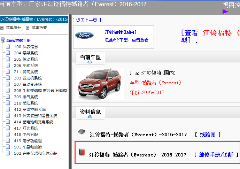Click the red Everest car thumbnail
240x169 pixels.
(x=100, y=84)
